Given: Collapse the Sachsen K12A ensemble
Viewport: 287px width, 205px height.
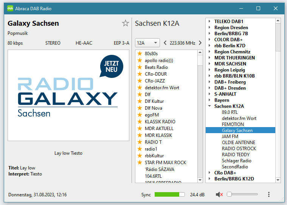Looking at the screenshot, I should coord(209,106).
